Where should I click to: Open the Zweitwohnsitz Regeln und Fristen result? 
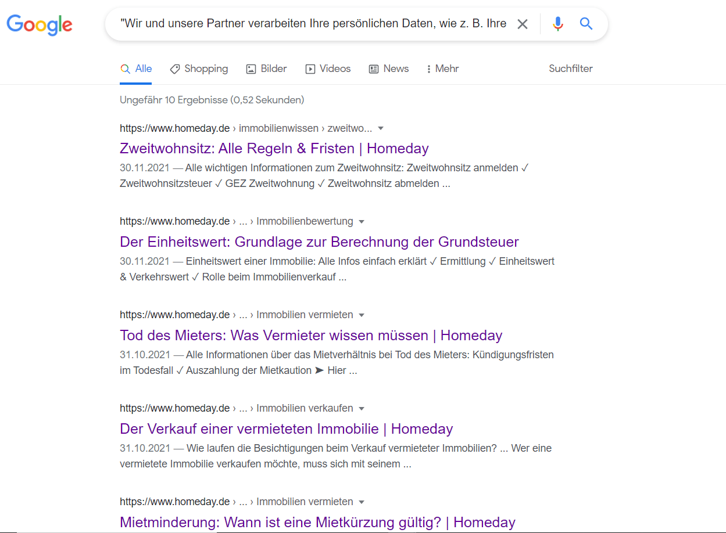tap(274, 149)
